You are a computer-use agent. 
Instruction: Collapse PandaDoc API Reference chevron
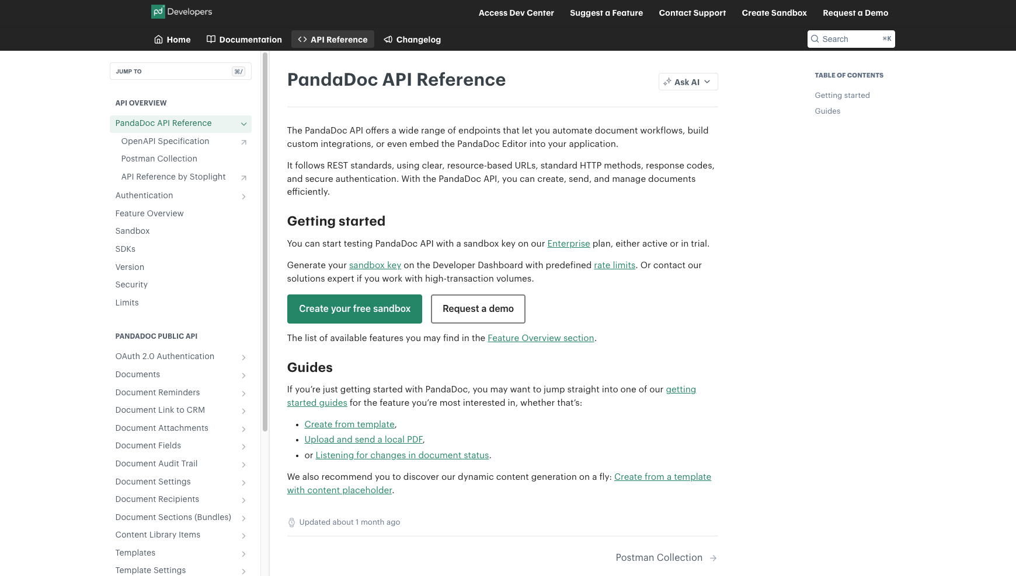coord(244,124)
